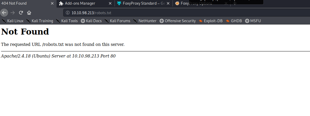This screenshot has width=310, height=116.
Task: Open the Kali Linux bookmark
Action: click(x=13, y=21)
